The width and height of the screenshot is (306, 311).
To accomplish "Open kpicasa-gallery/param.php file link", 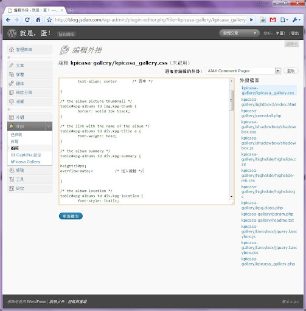I will [267, 214].
